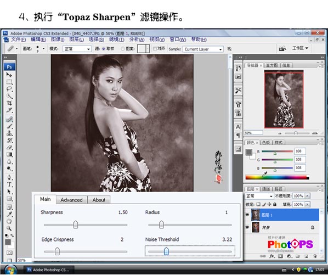Viewport: 328px width, 275px height.
Task: Switch to the 通道 channels tab
Action: [x=265, y=189]
